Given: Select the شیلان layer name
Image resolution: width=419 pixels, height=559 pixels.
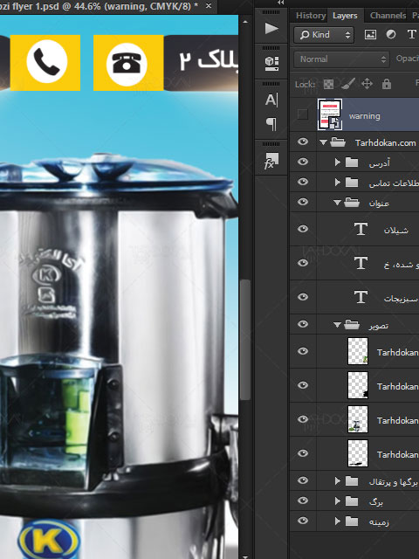Looking at the screenshot, I should coord(395,230).
